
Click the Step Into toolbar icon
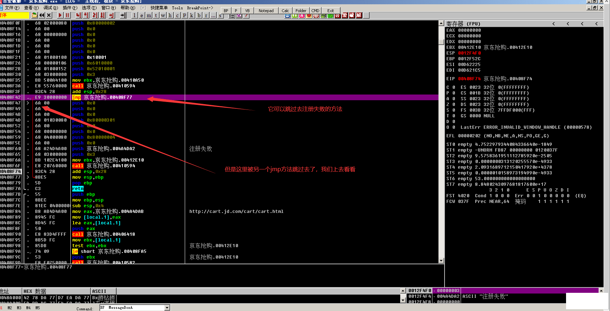pyautogui.click(x=79, y=15)
